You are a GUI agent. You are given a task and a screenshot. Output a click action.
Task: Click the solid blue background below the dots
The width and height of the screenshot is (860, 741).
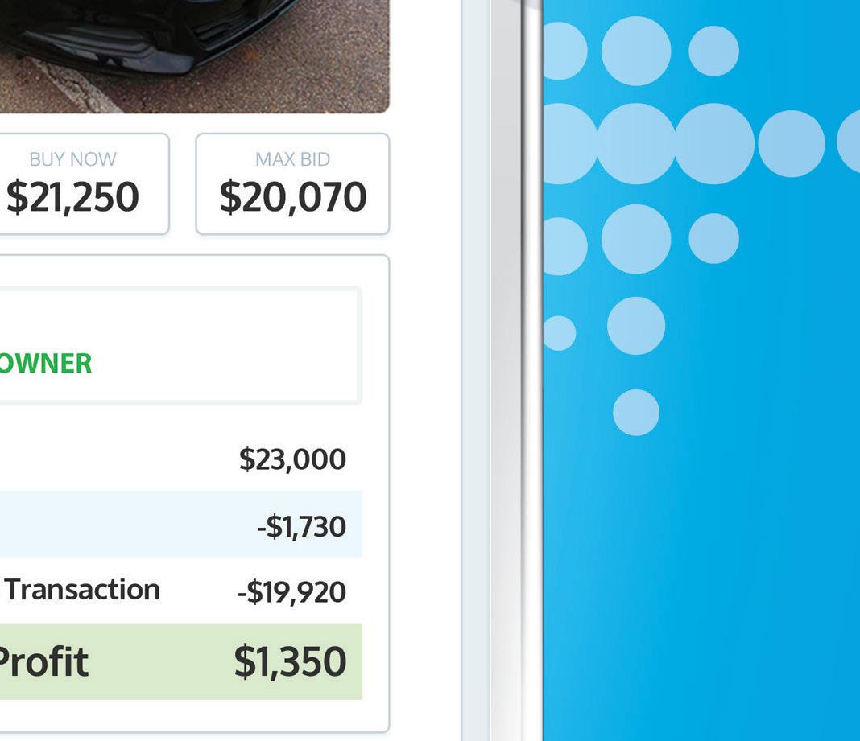[x=702, y=592]
